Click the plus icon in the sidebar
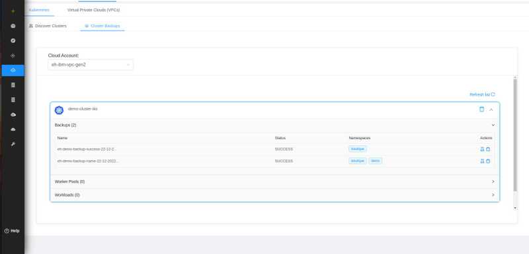The image size is (529, 254). click(x=13, y=11)
